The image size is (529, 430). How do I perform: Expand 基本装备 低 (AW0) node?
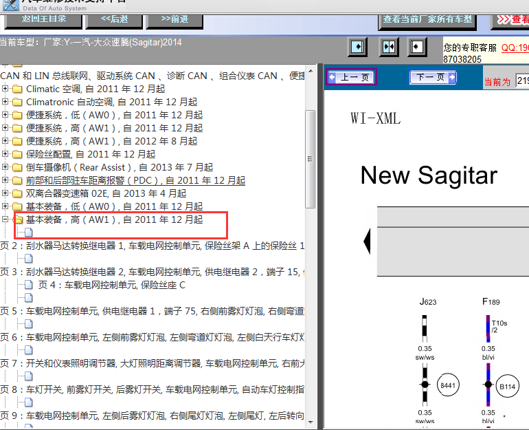[x=5, y=206]
